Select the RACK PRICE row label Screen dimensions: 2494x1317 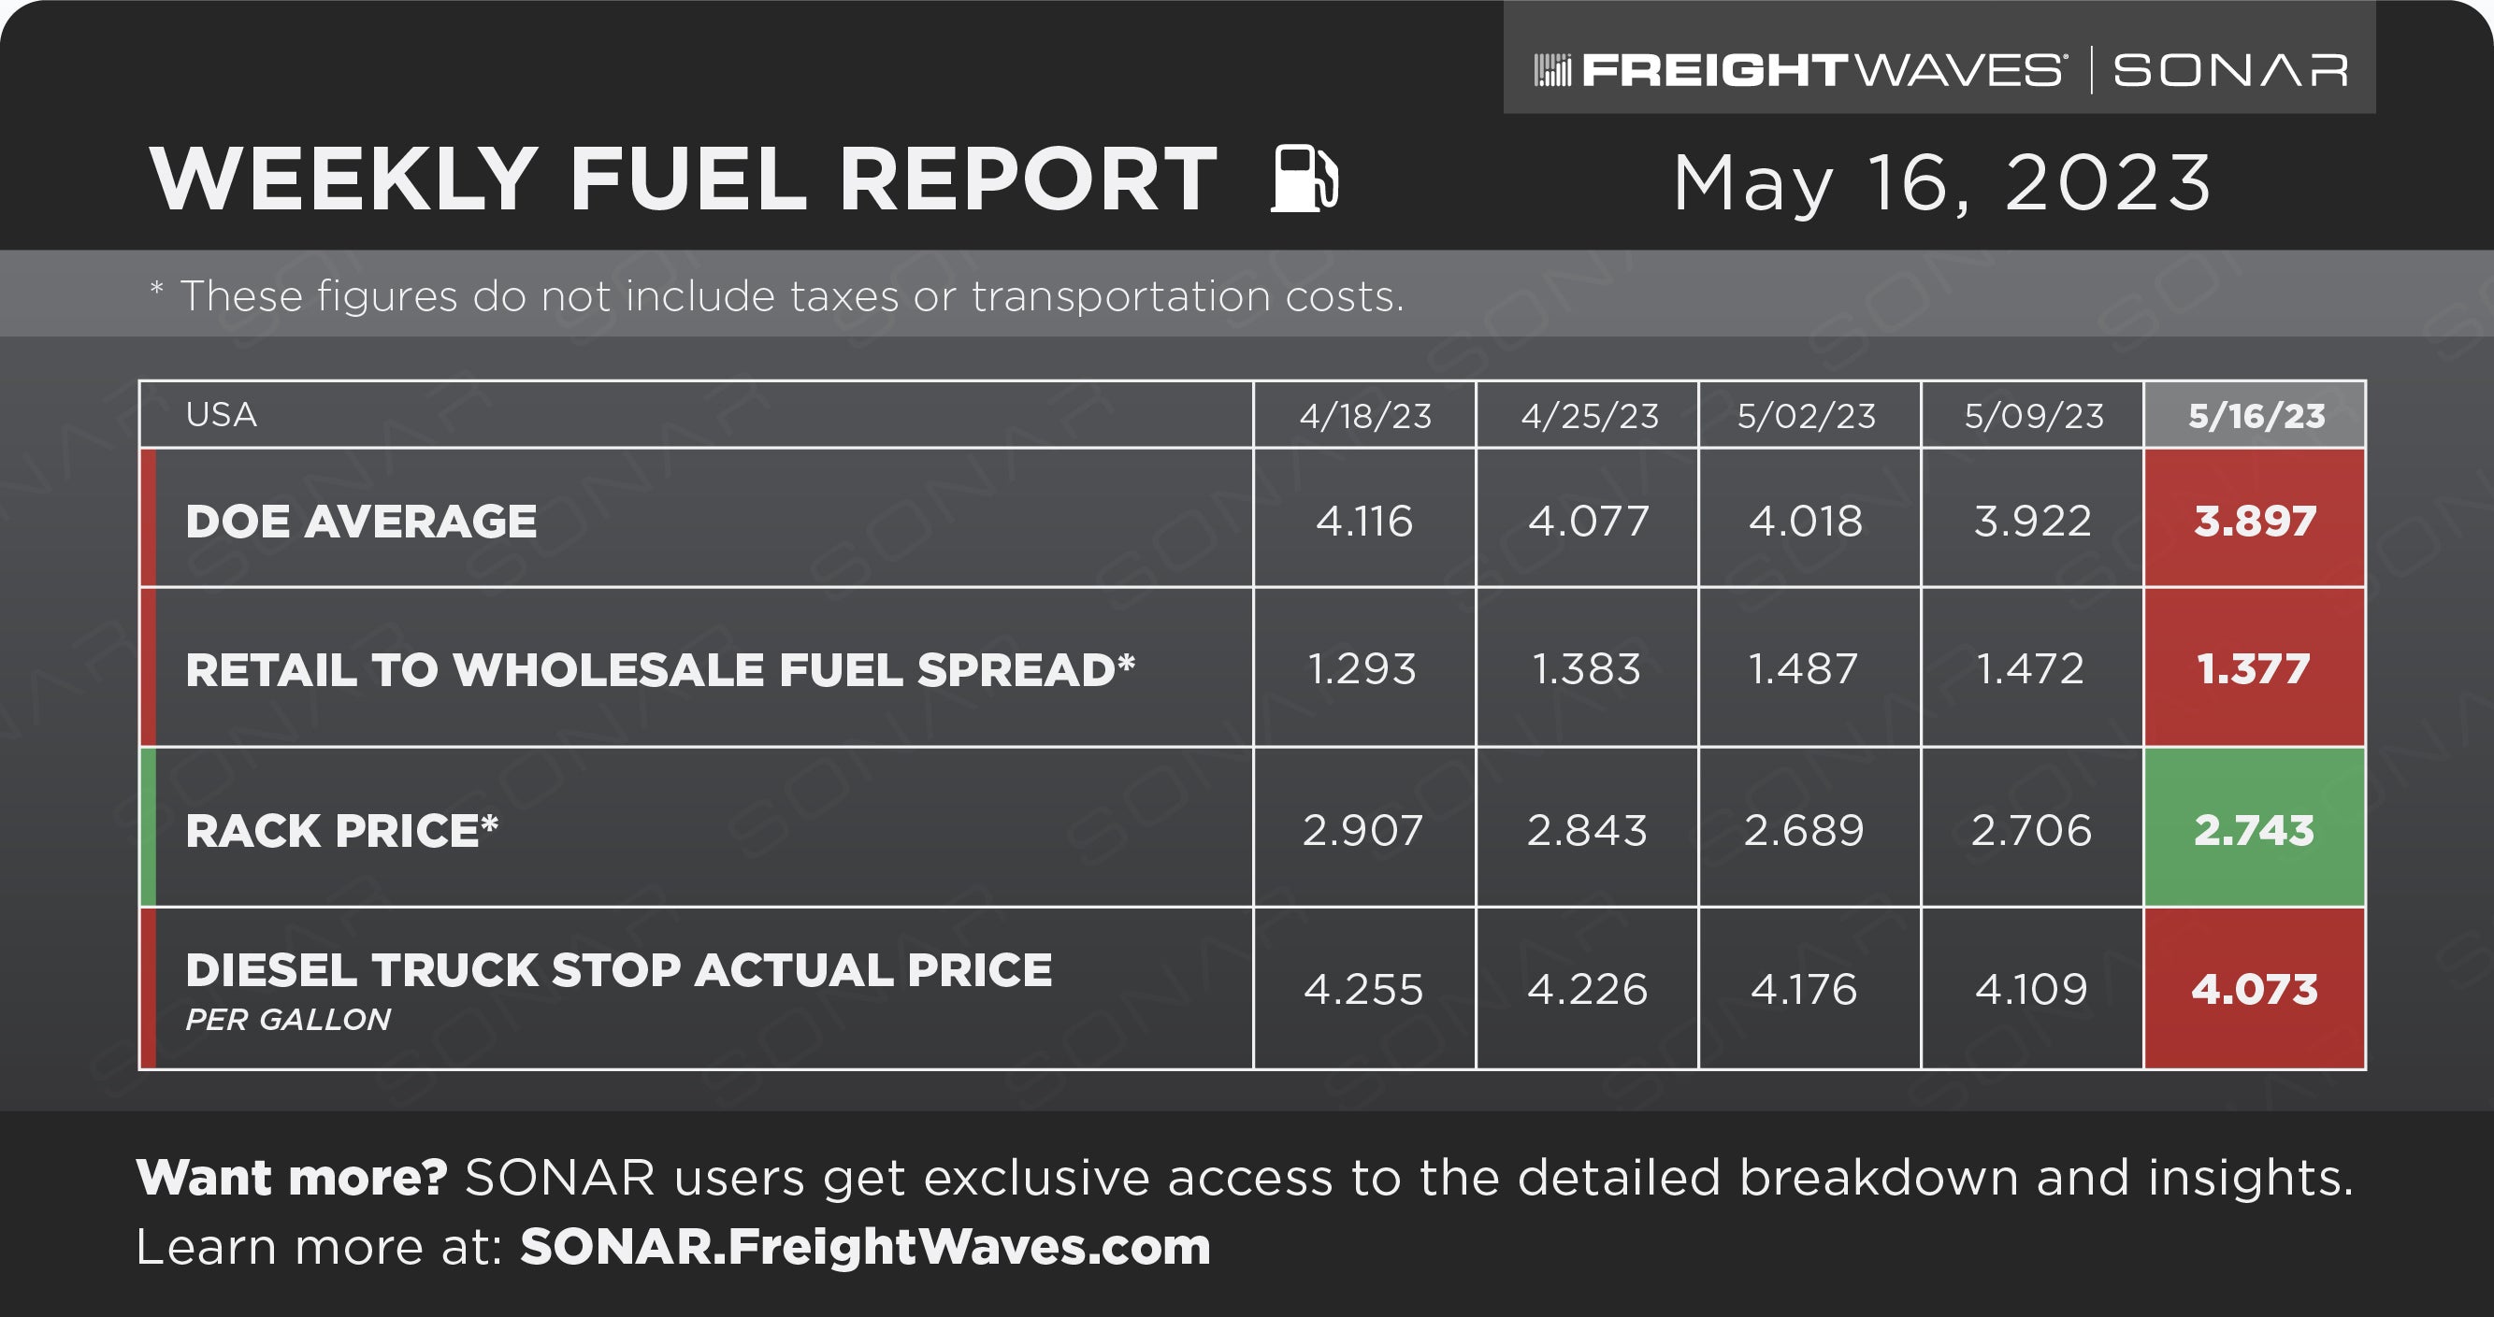coord(341,830)
